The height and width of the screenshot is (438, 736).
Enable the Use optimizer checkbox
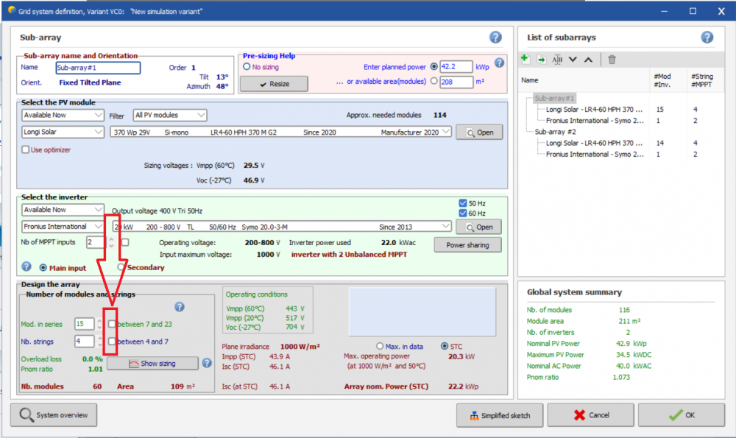click(x=26, y=149)
